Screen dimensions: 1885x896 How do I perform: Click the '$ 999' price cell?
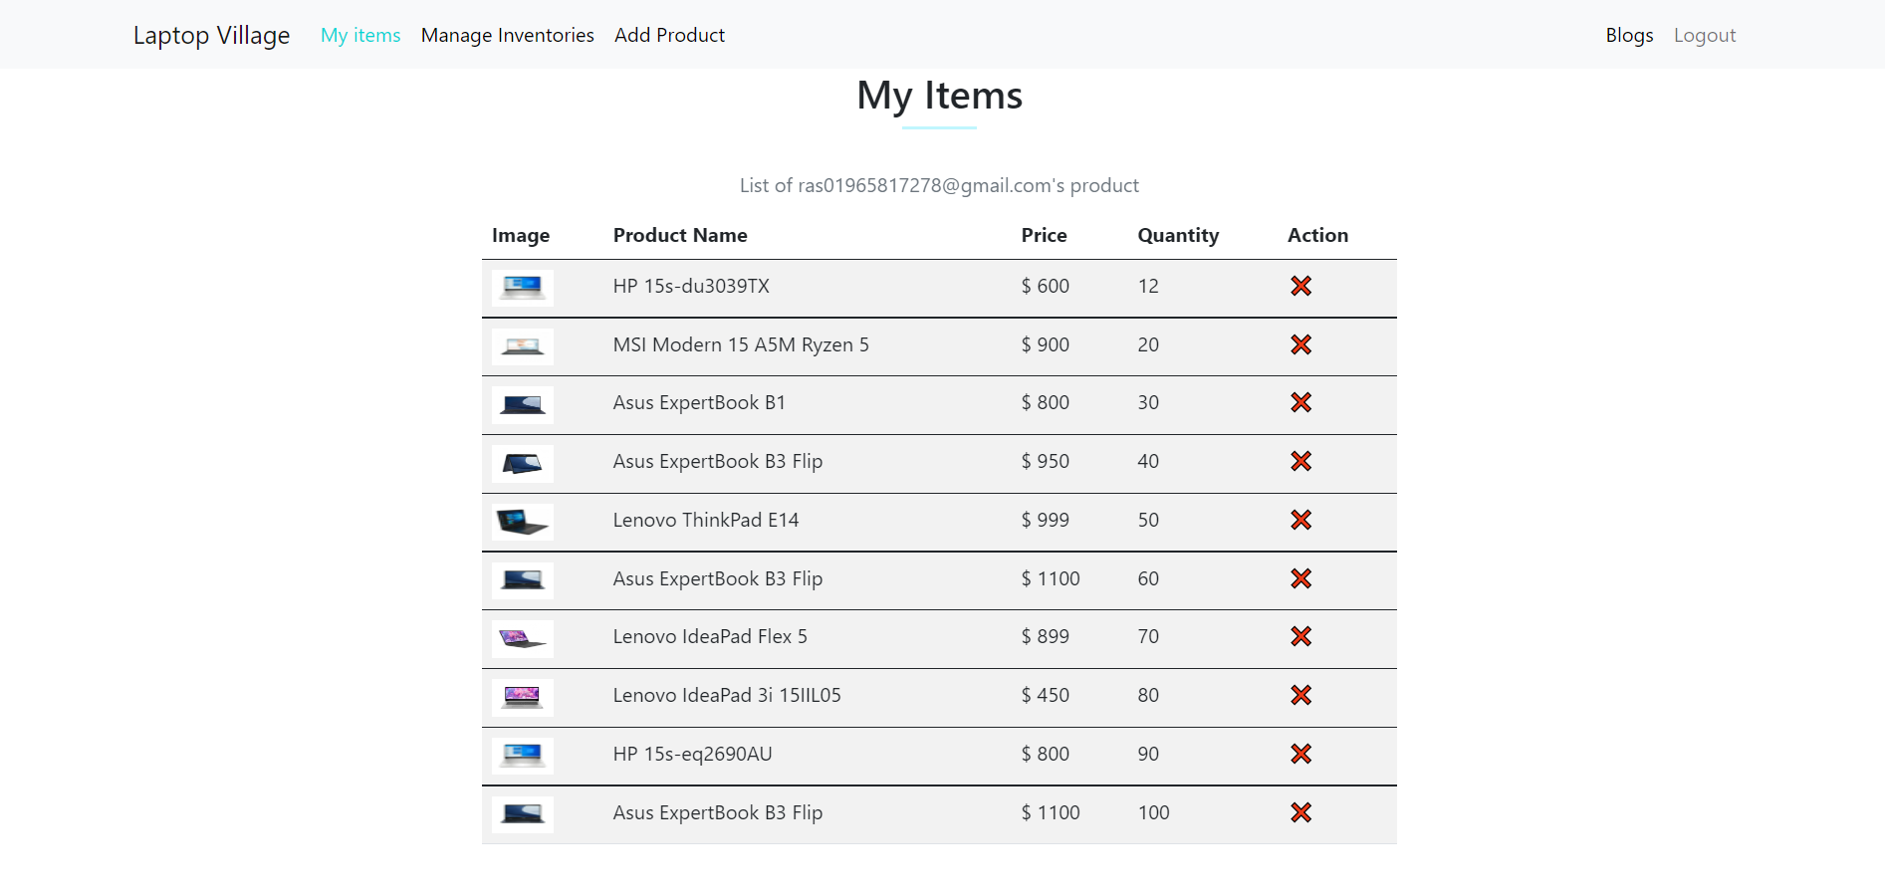(1045, 520)
